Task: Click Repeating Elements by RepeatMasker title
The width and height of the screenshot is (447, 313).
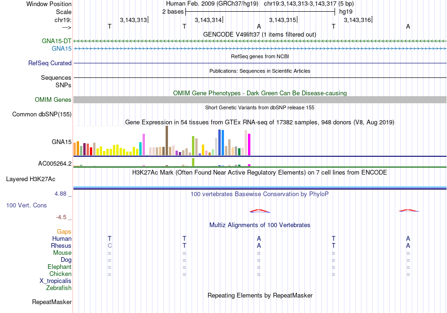Action: click(x=260, y=295)
